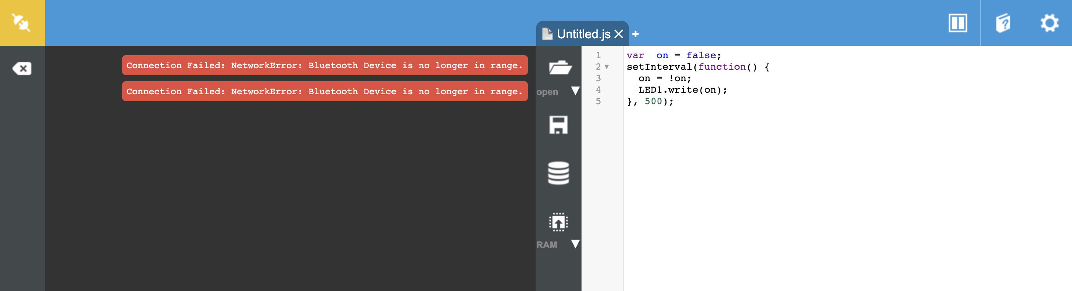The height and width of the screenshot is (291, 1072).
Task: Click line number 3 in the gutter
Action: (598, 78)
